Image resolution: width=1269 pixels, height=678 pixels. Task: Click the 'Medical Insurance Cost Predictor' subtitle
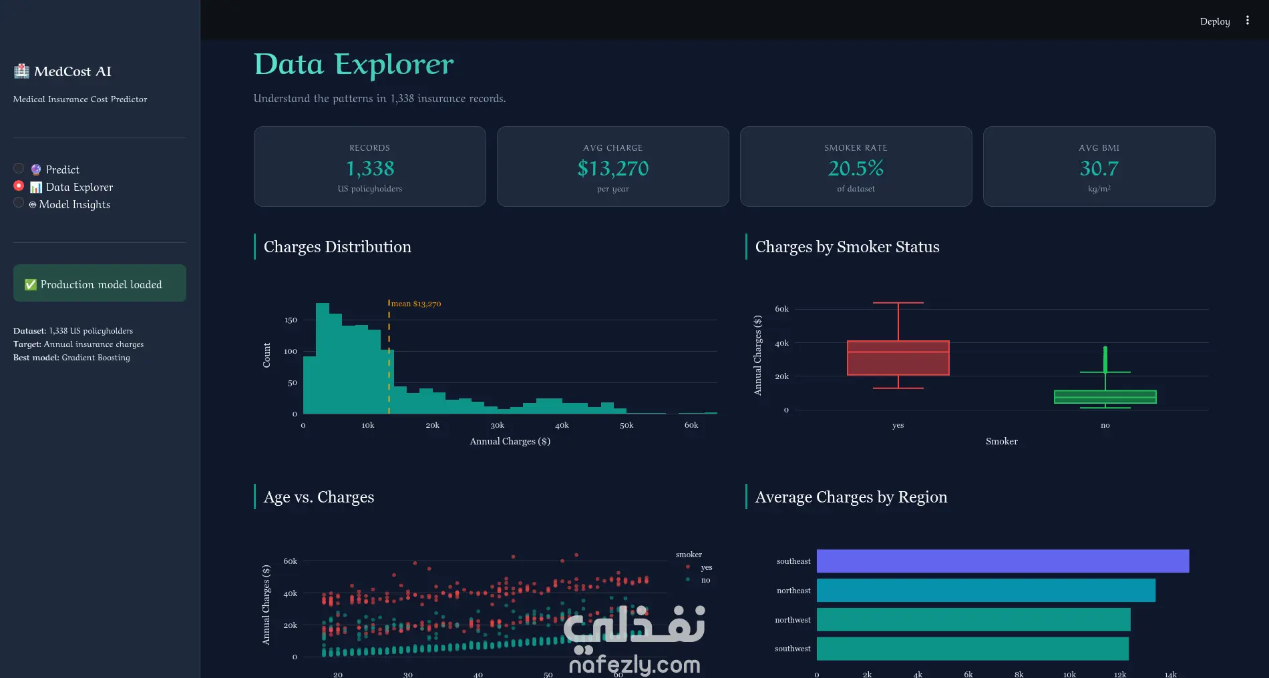[80, 99]
